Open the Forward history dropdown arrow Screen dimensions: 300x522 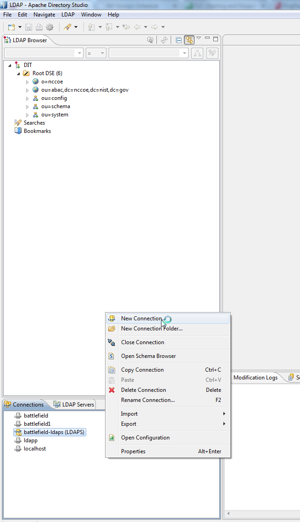(163, 27)
